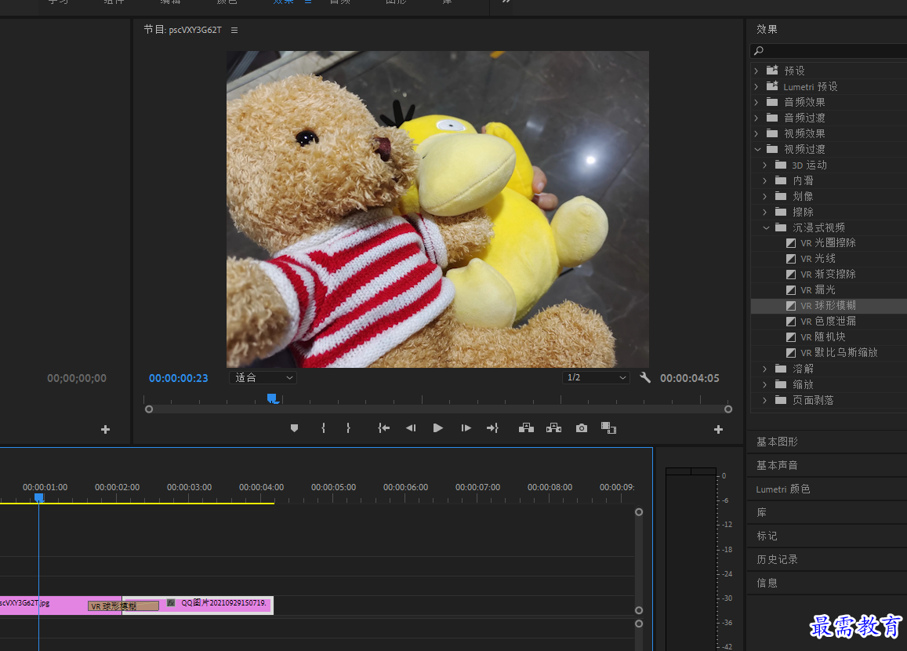The height and width of the screenshot is (651, 907).
Task: Click the Add Marker icon
Action: point(294,428)
